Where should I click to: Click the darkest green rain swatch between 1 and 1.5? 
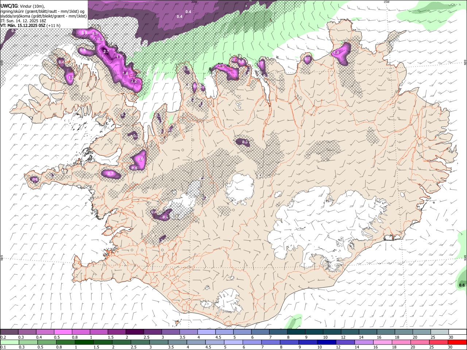84,342
